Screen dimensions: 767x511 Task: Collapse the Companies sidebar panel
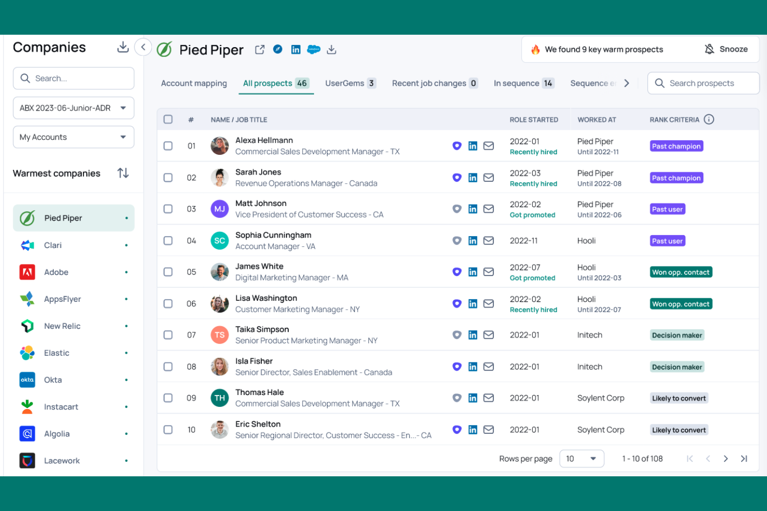(143, 47)
